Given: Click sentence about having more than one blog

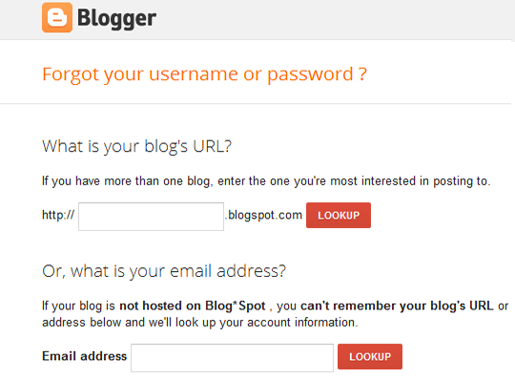Looking at the screenshot, I should pyautogui.click(x=266, y=181).
